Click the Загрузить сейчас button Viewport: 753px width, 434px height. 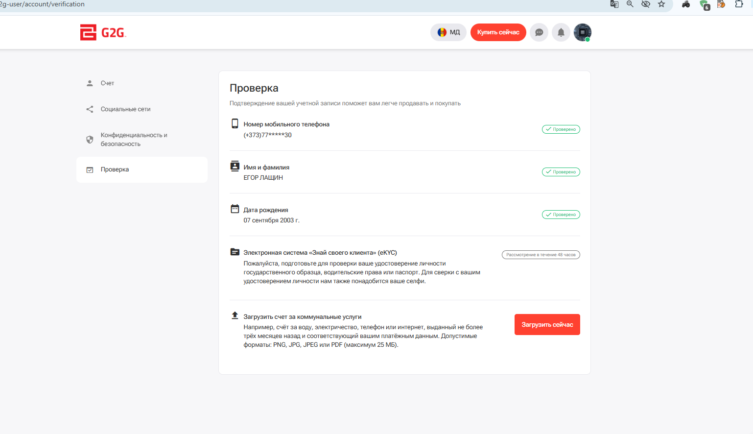coord(547,325)
